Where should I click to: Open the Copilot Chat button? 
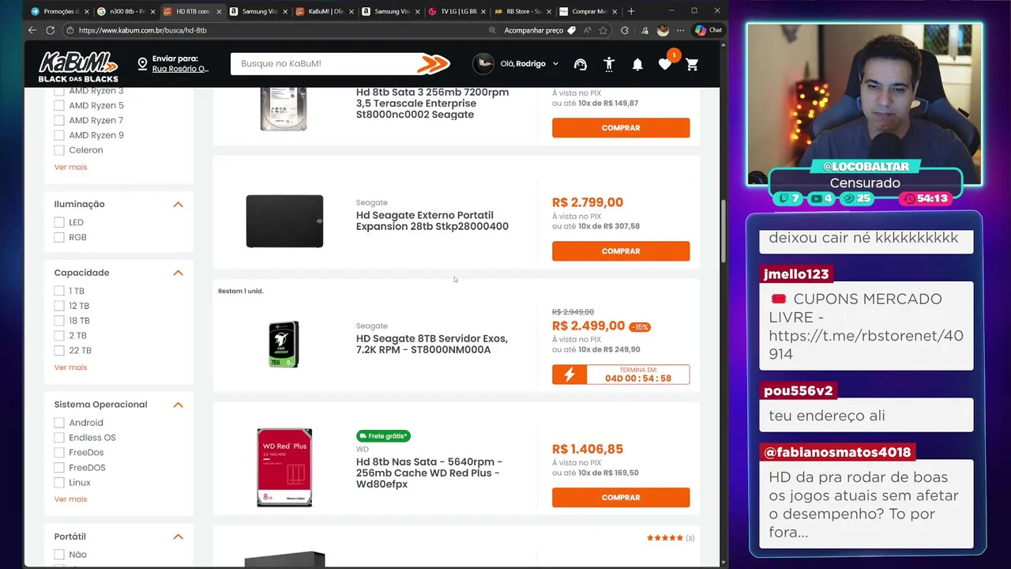coord(708,30)
